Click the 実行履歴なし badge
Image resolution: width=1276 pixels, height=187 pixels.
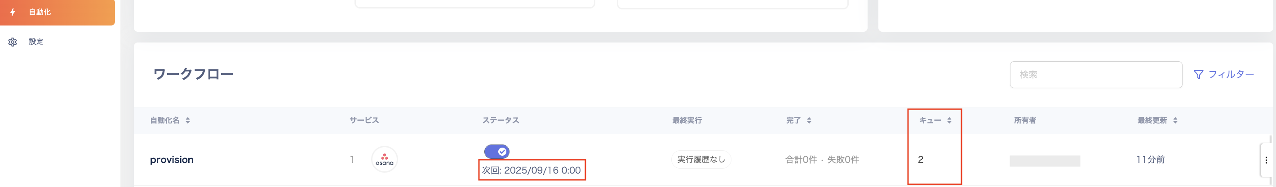coord(701,159)
